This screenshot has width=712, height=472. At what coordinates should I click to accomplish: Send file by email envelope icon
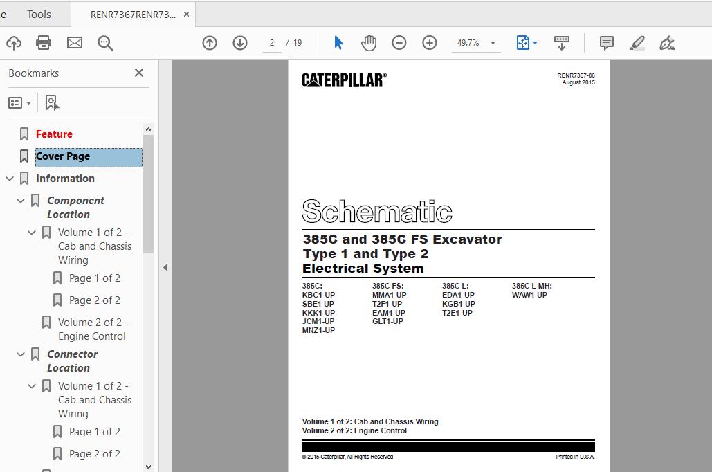pos(75,43)
